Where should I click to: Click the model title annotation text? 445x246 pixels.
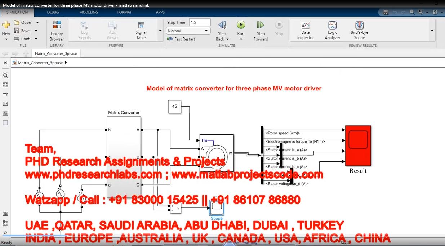coord(234,88)
